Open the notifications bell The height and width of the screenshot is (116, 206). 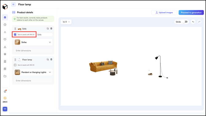click(x=5, y=91)
